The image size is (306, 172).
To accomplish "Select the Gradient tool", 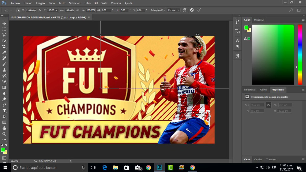I will point(4,87).
